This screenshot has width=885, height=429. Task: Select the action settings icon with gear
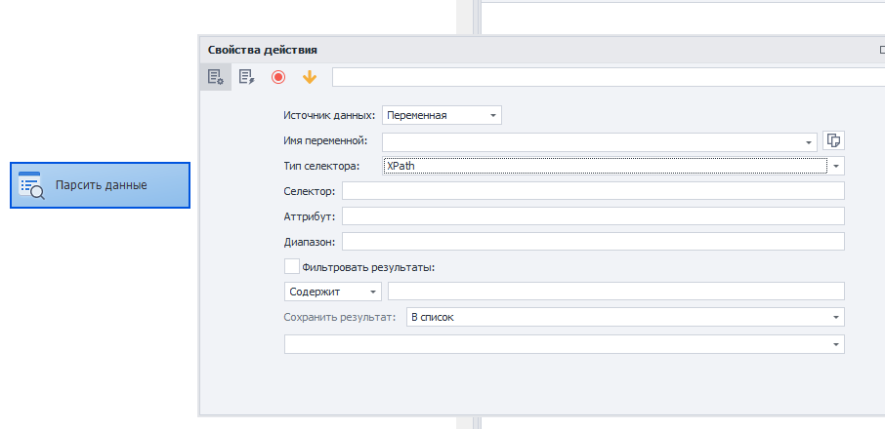coord(216,77)
